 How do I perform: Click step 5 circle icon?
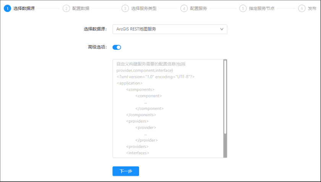coord(243,8)
